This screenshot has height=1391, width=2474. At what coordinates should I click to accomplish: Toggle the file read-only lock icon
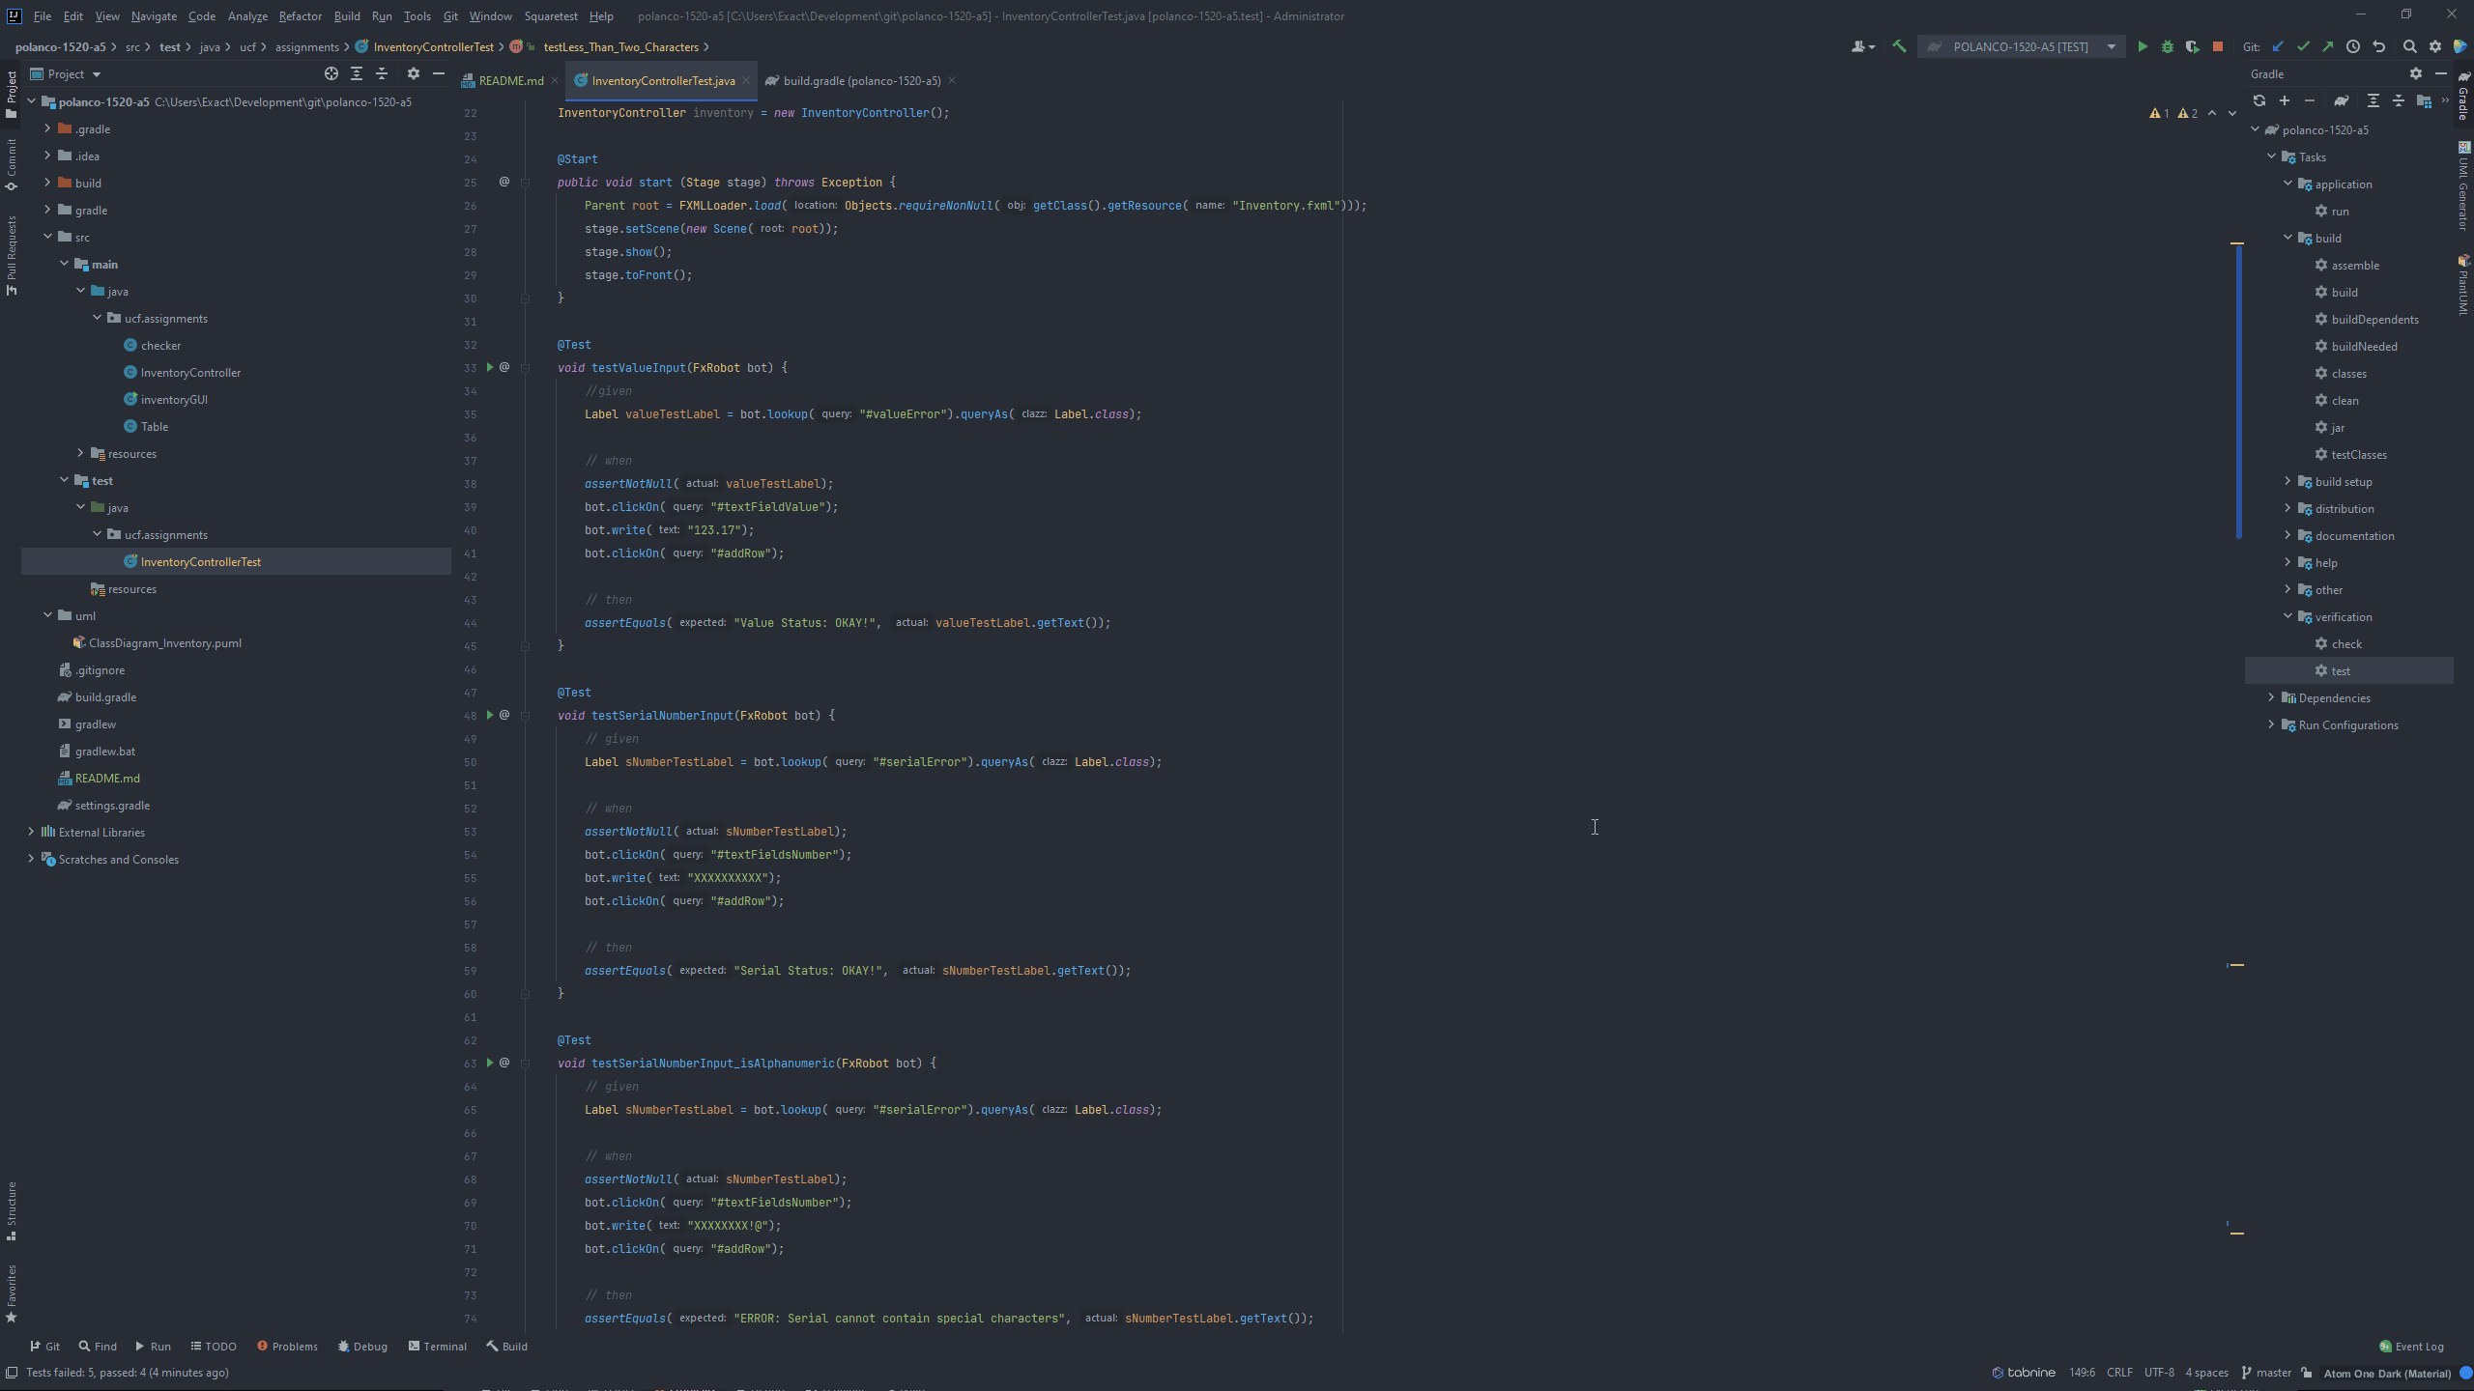pos(2307,1373)
